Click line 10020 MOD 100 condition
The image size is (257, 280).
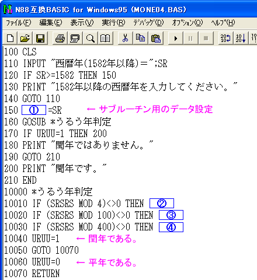pyautogui.click(x=79, y=215)
